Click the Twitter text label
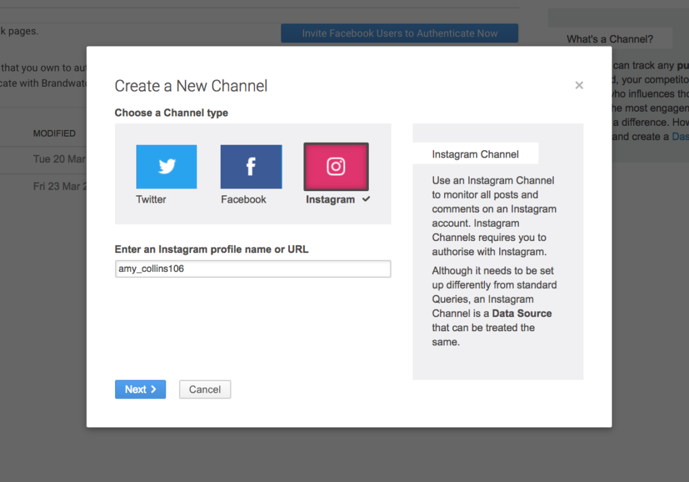 pyautogui.click(x=151, y=199)
